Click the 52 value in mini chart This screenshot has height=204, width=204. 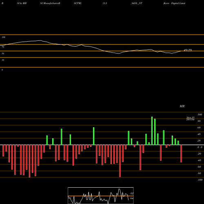click(x=132, y=193)
